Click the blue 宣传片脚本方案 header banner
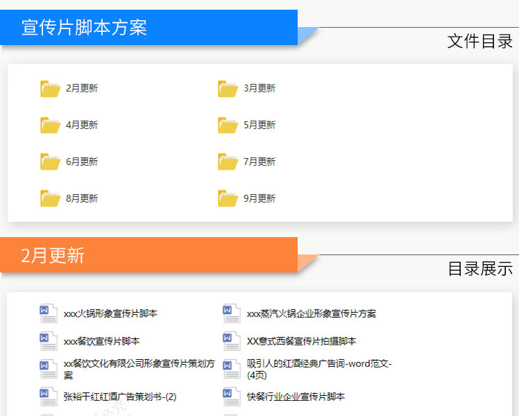519x416 pixels. tap(149, 28)
